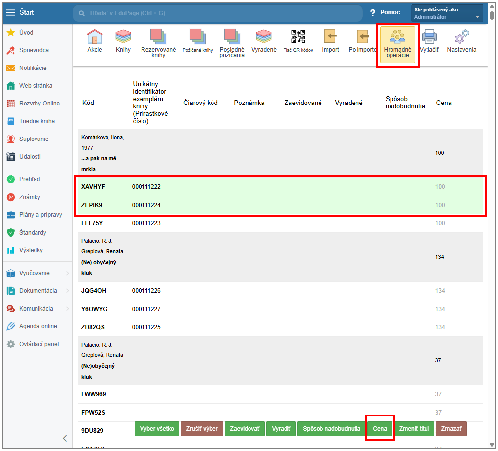The width and height of the screenshot is (498, 451).
Task: Open Nastavenia gear icon
Action: [462, 38]
